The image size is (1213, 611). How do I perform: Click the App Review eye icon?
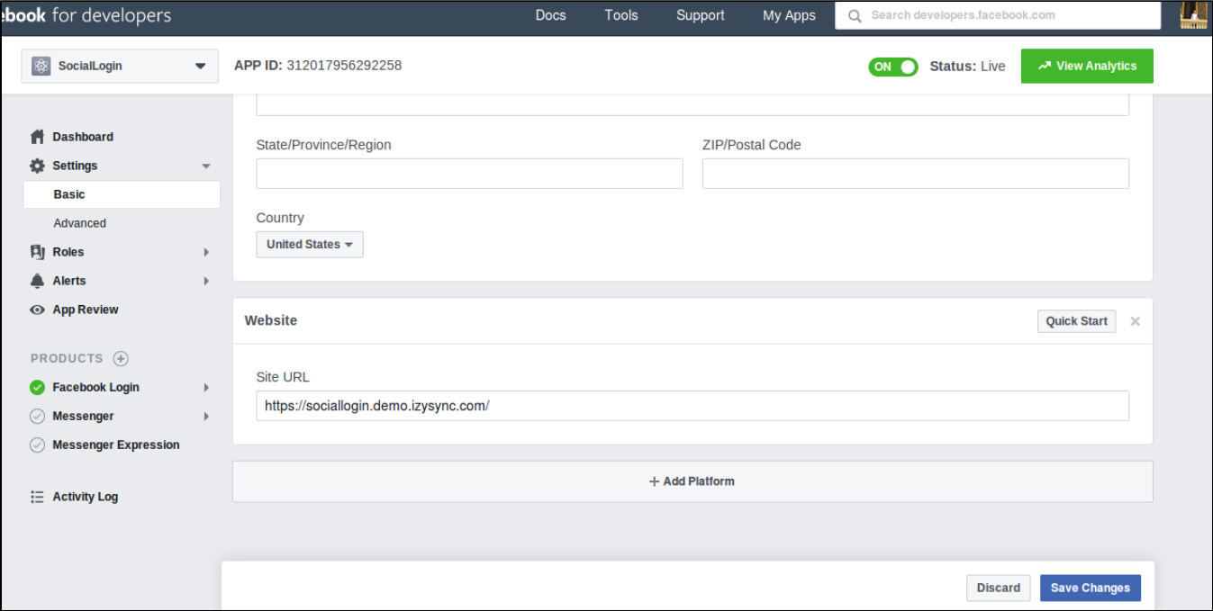tap(37, 310)
